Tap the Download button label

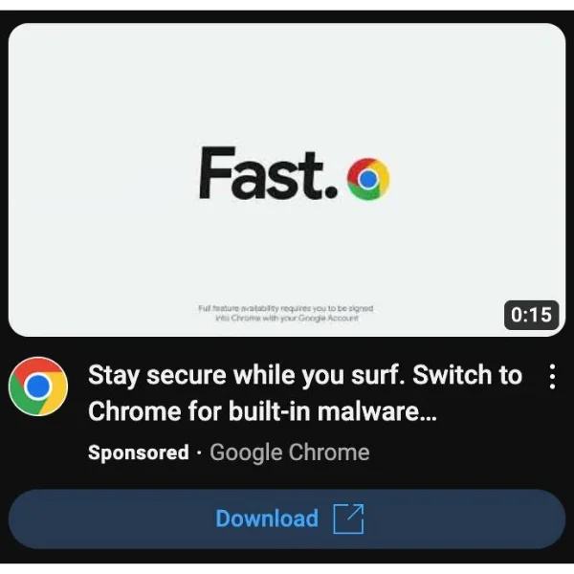pos(267,519)
